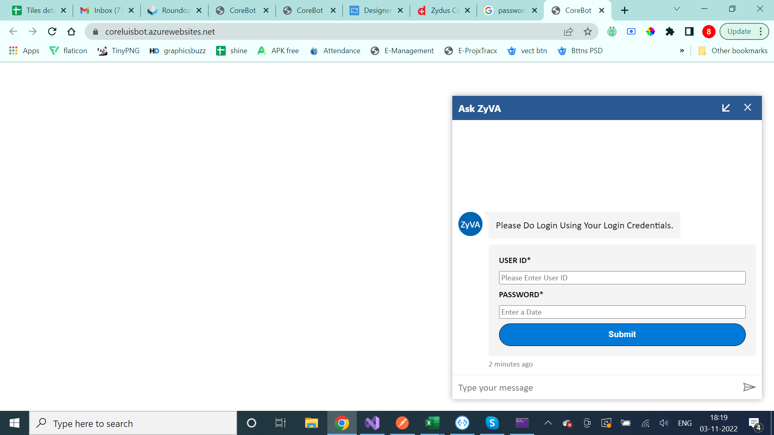Click the red notification badge showing 8
Viewport: 774px width, 435px height.
tap(709, 31)
